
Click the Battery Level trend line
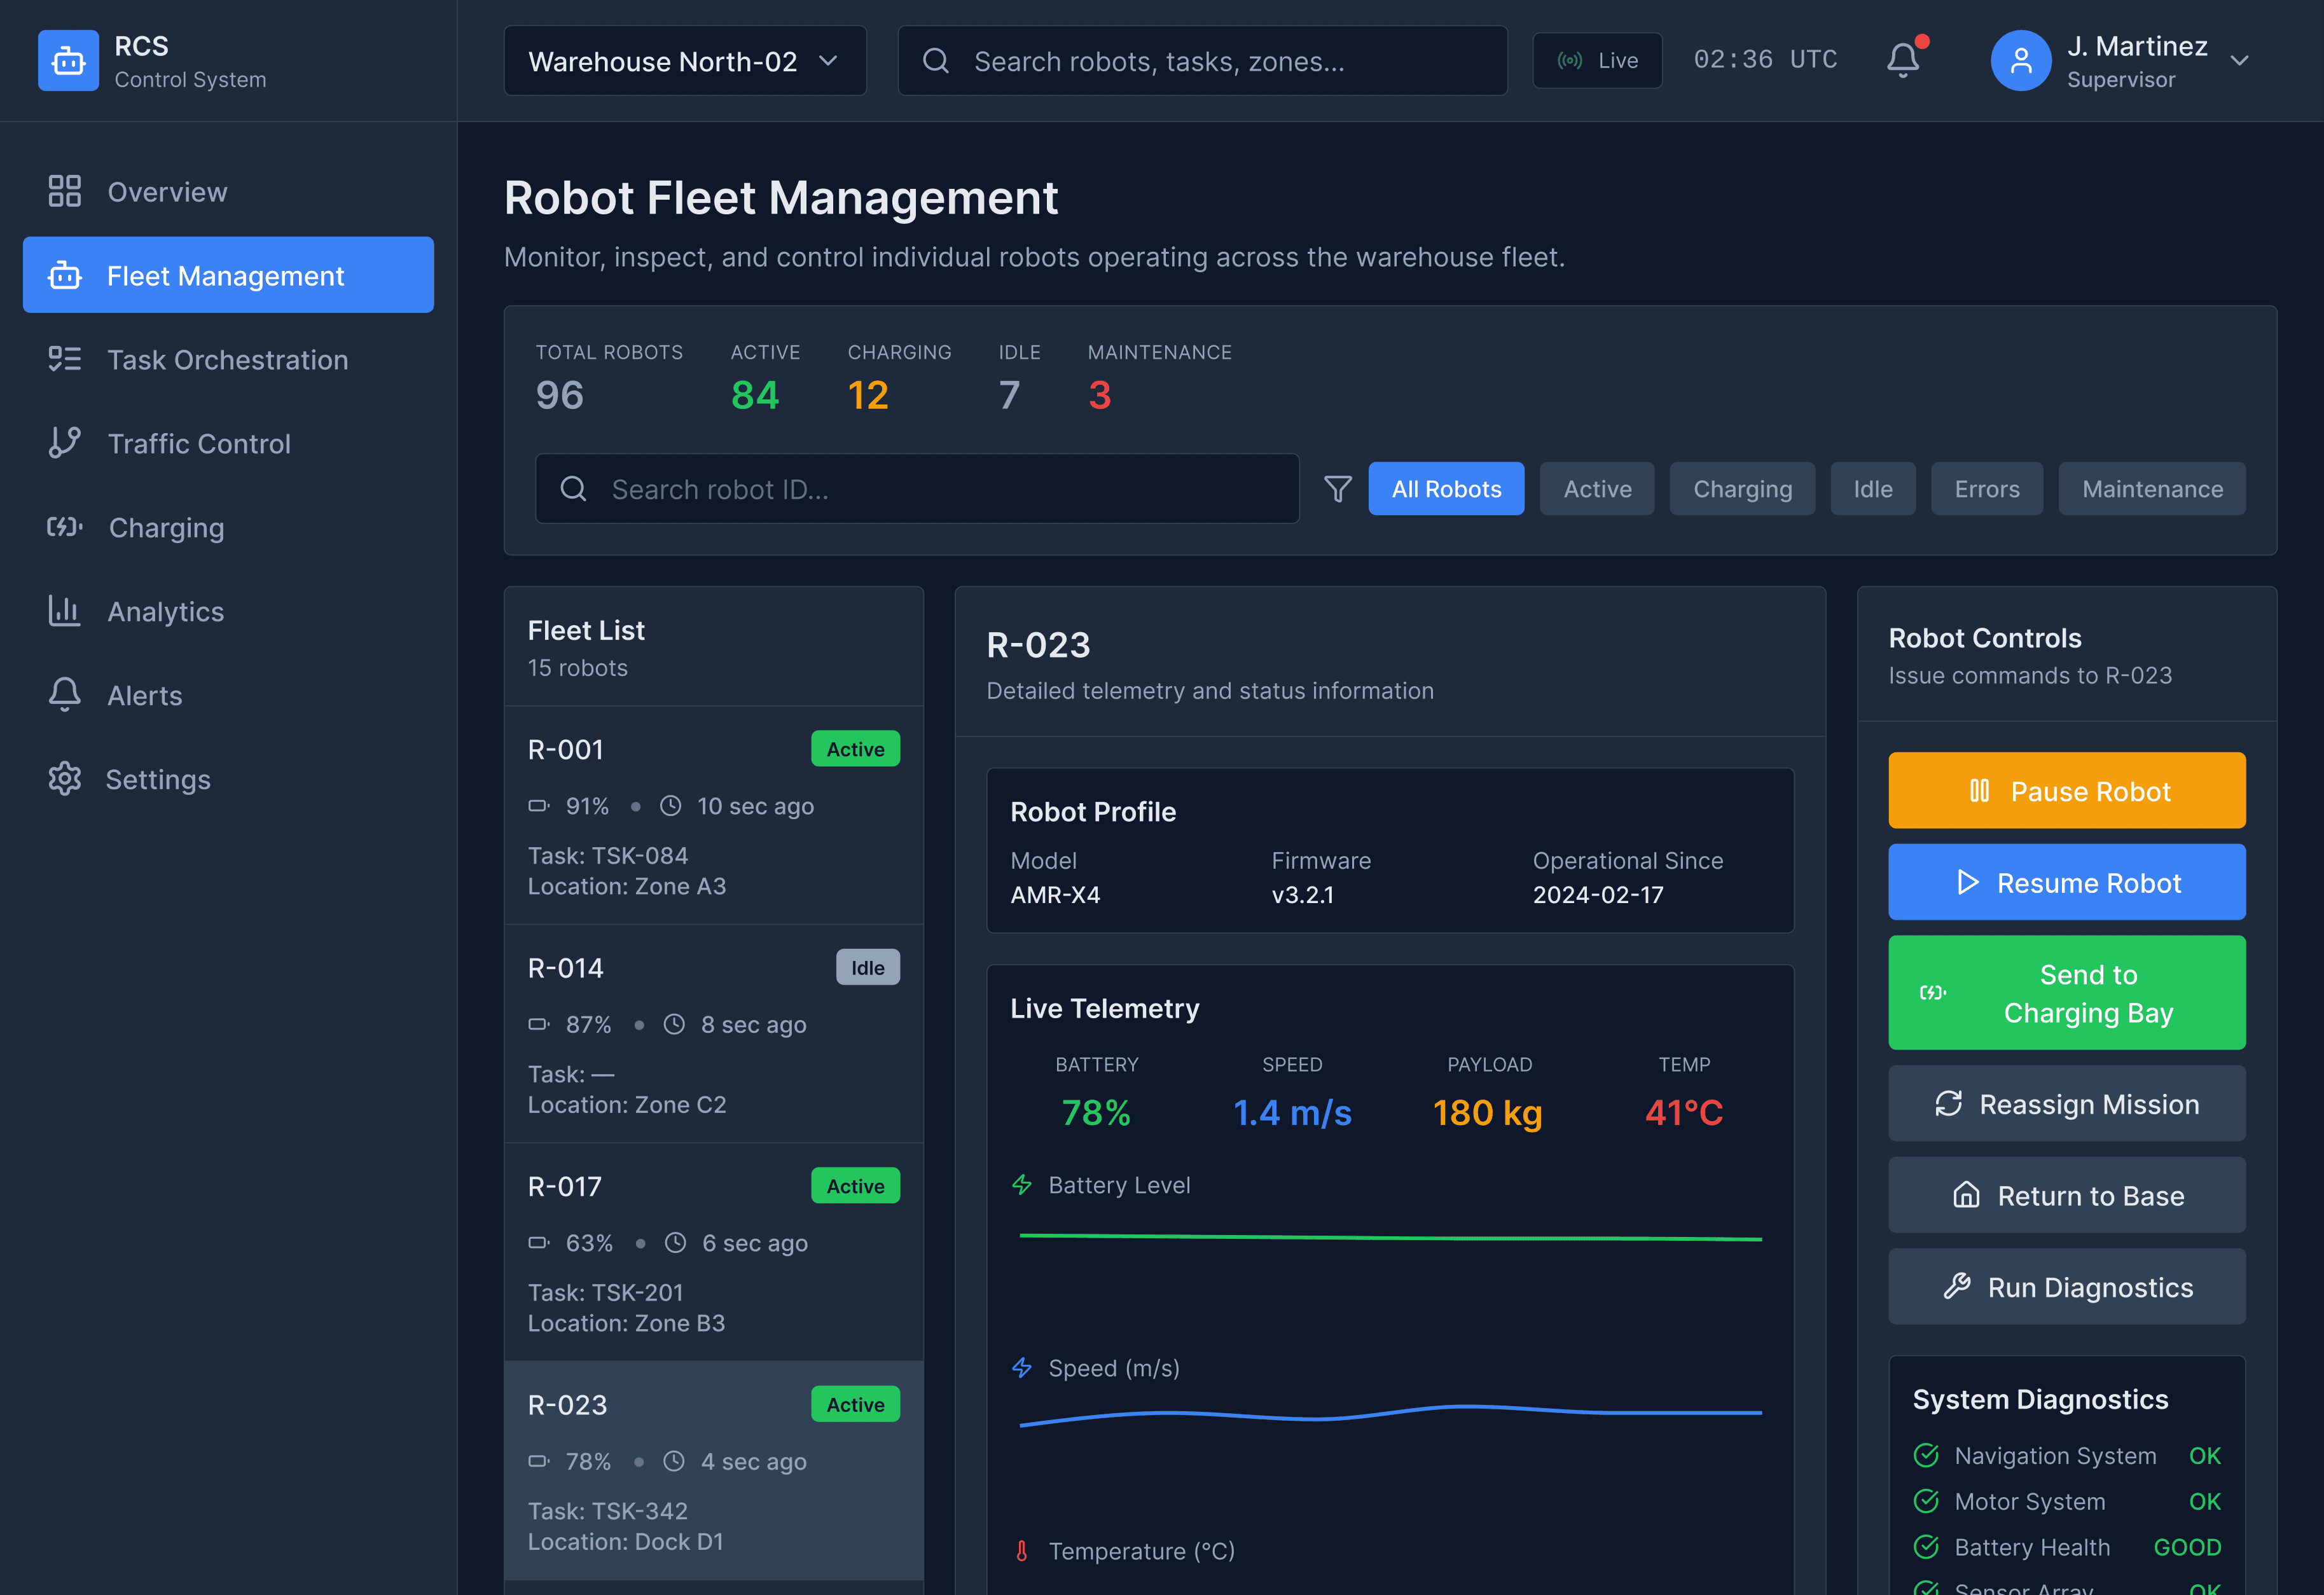coord(1390,1238)
